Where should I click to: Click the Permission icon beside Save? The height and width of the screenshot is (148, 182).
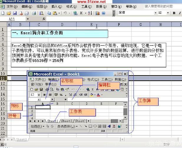click(x=21, y=13)
